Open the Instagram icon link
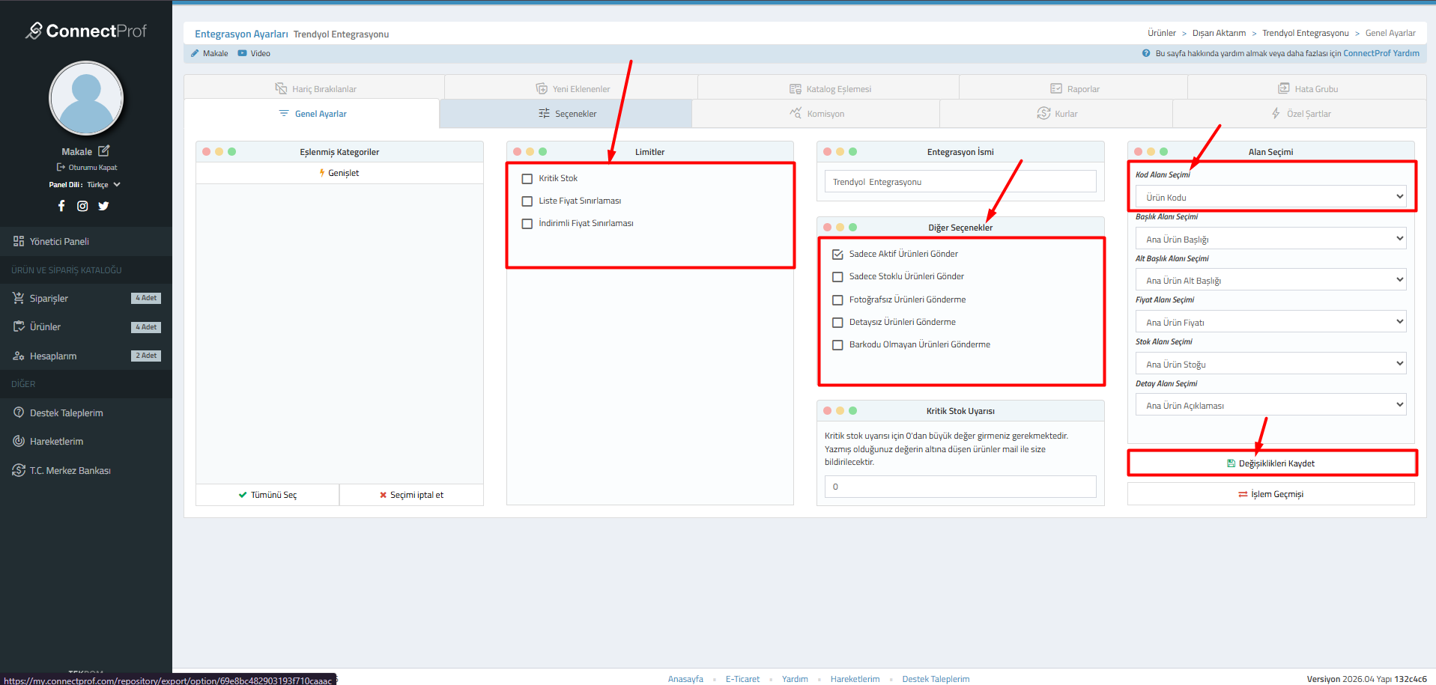Screen dimensions: 1436x685 tap(82, 206)
